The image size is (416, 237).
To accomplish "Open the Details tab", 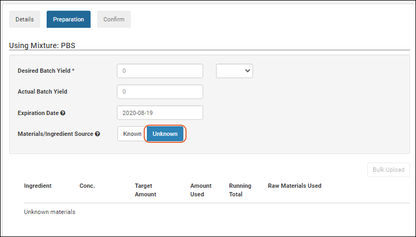I will point(24,19).
